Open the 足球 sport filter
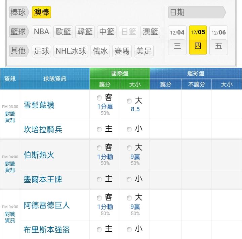 (41, 51)
